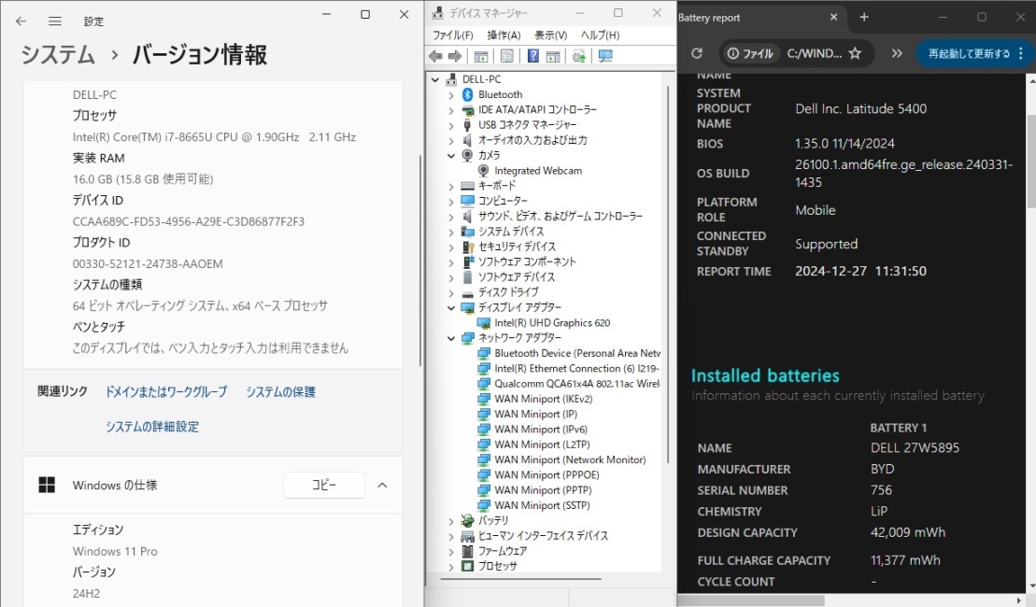Click the 再起動して更新する button
1036x607 pixels.
click(x=968, y=53)
